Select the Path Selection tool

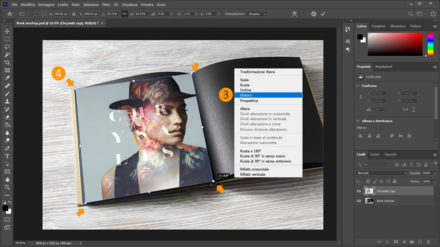(x=7, y=164)
